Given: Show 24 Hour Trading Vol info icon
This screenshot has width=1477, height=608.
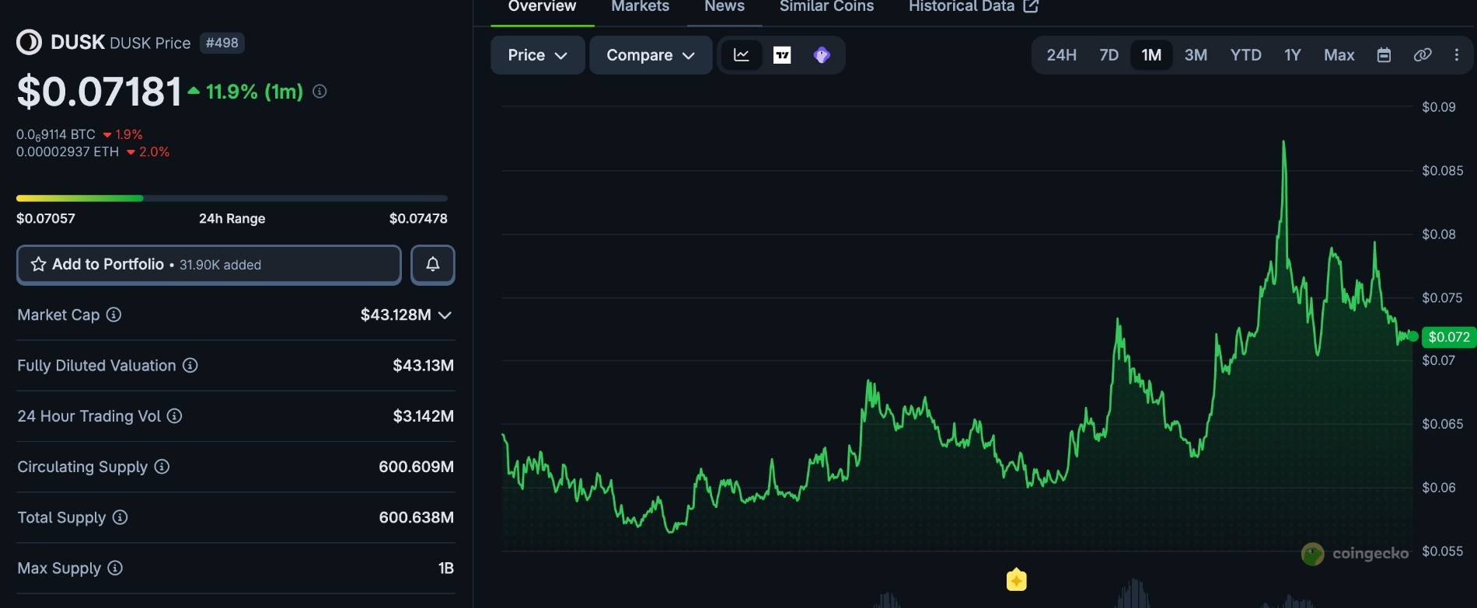Looking at the screenshot, I should 175,416.
